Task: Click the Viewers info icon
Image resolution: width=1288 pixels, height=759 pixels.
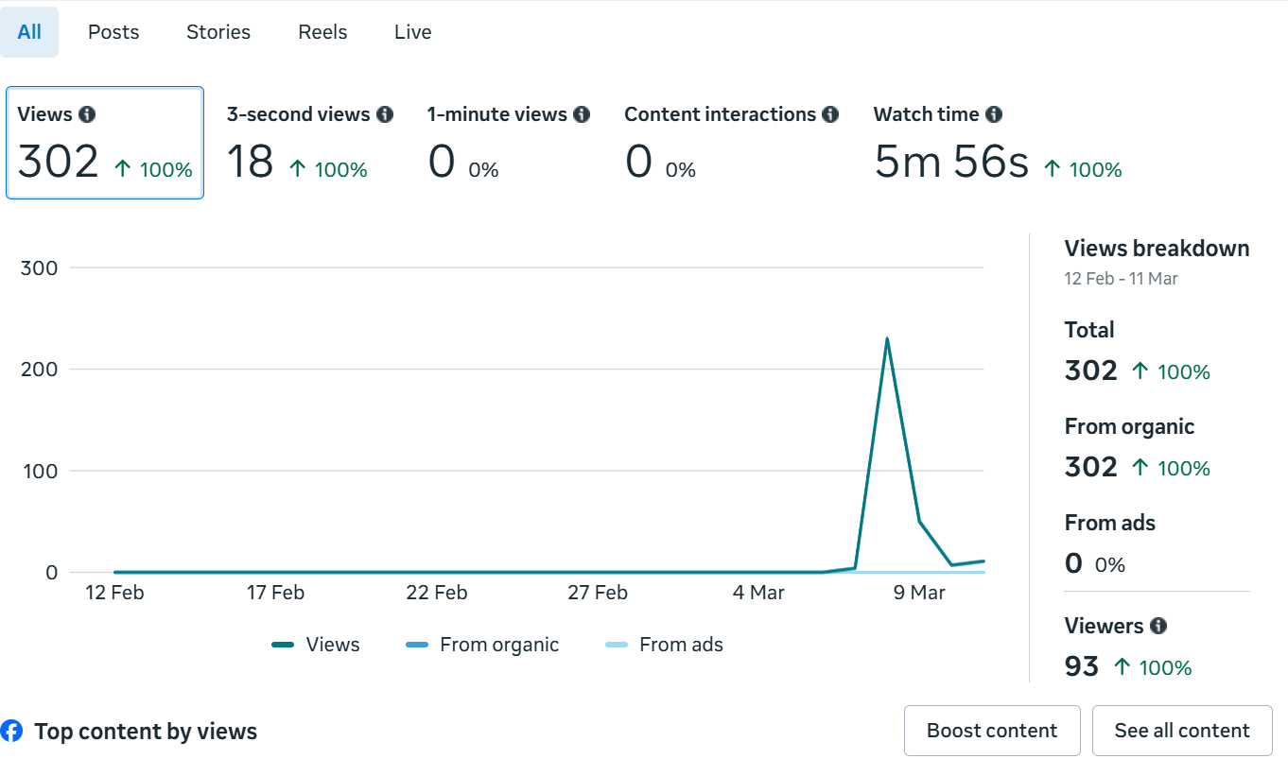Action: 1158,626
